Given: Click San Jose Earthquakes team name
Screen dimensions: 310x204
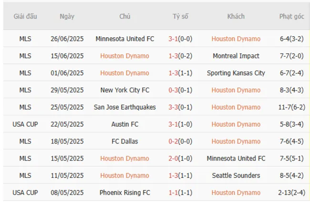Looking at the screenshot, I should (x=125, y=107).
